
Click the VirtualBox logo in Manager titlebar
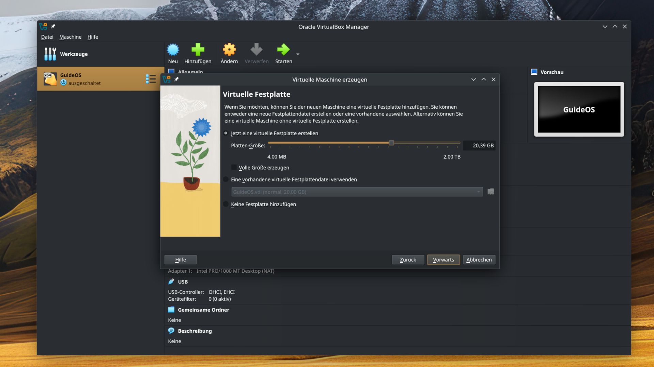43,26
